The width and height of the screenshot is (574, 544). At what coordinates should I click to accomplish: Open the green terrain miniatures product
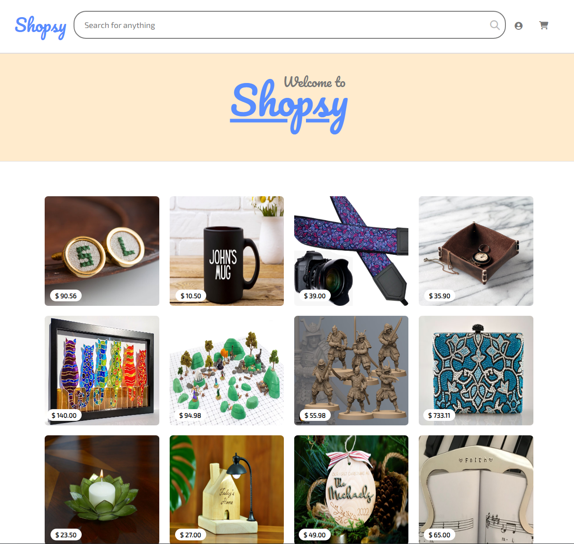(x=227, y=370)
